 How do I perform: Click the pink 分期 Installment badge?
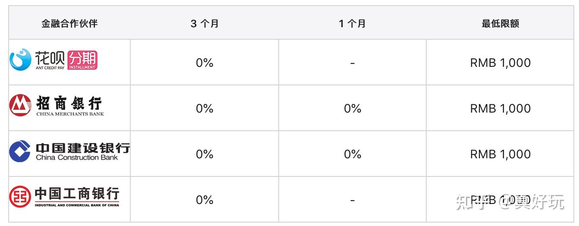(x=82, y=60)
